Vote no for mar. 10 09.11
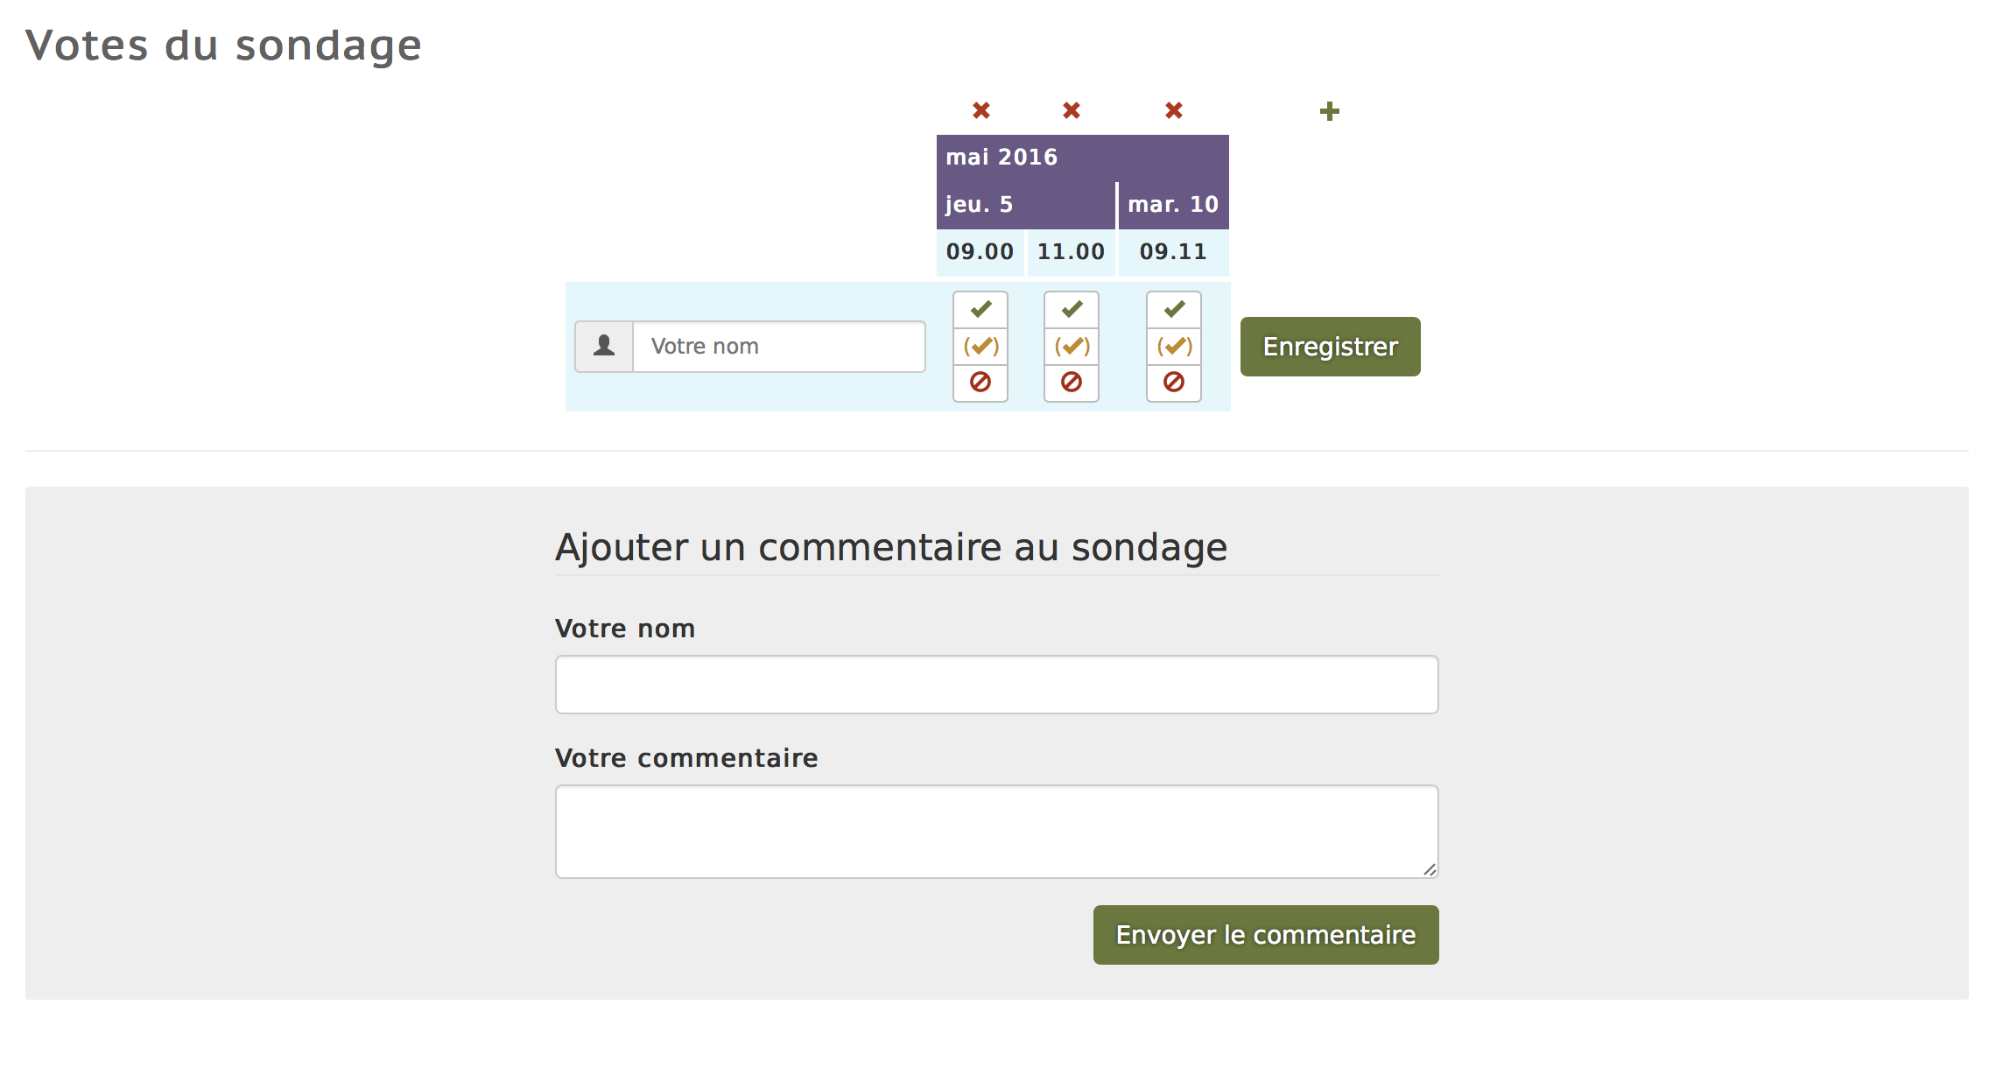The image size is (1989, 1068). tap(1174, 383)
